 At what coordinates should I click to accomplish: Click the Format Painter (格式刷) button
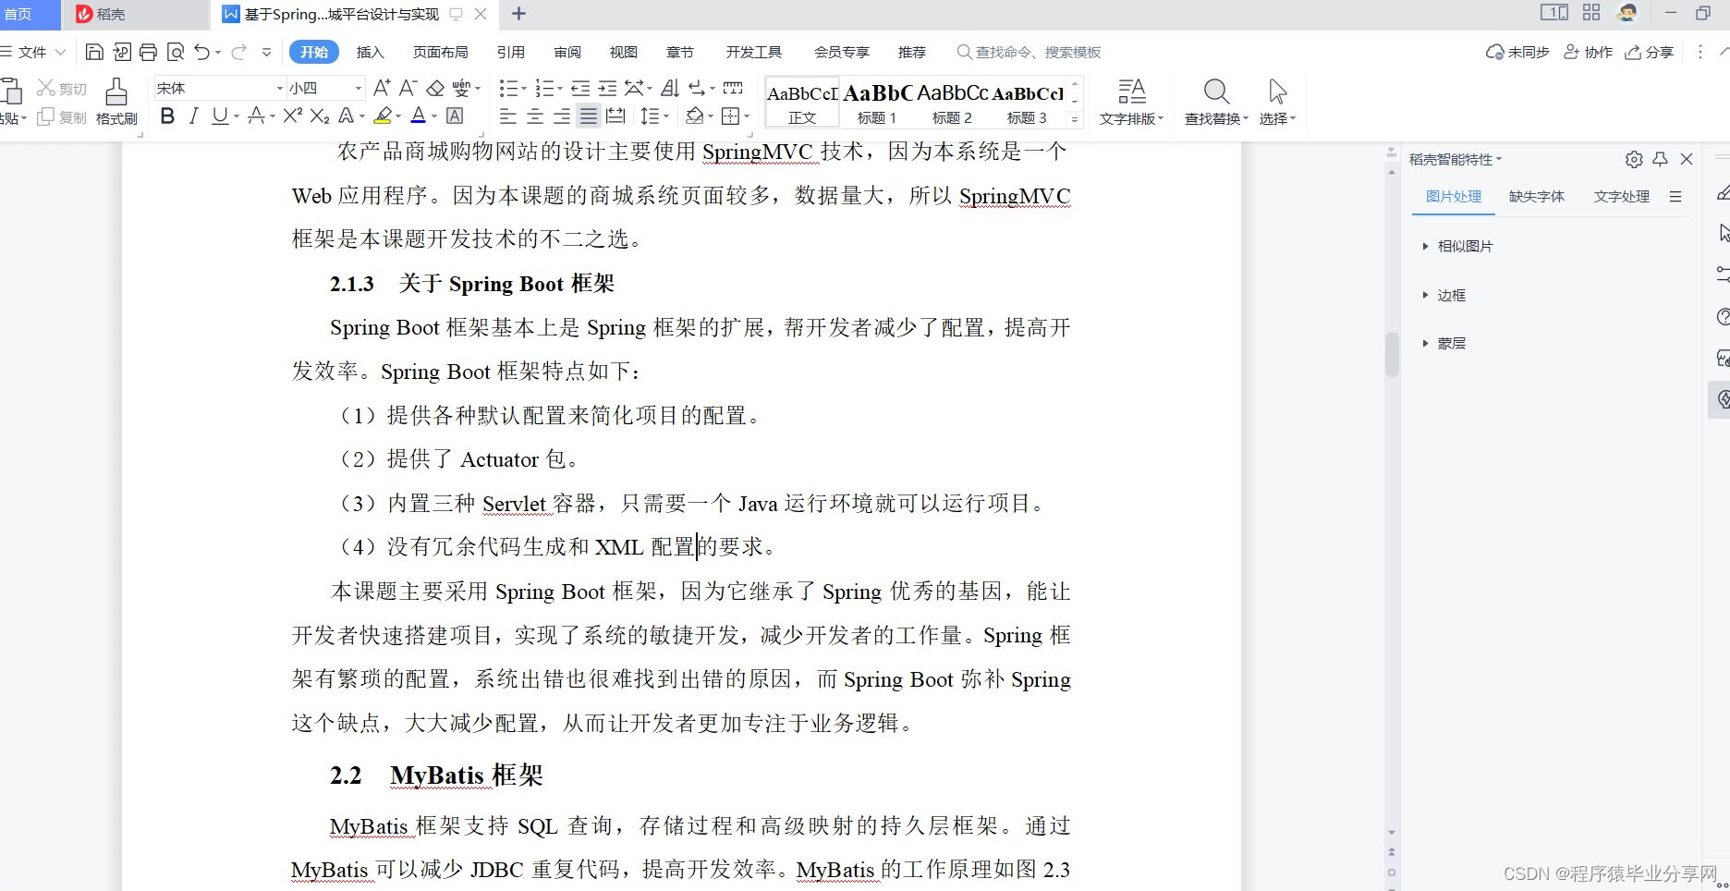click(116, 102)
